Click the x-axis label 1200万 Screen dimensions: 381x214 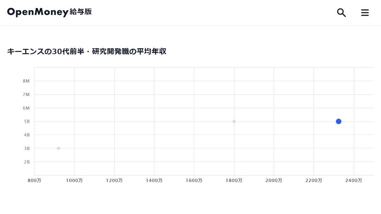point(114,180)
